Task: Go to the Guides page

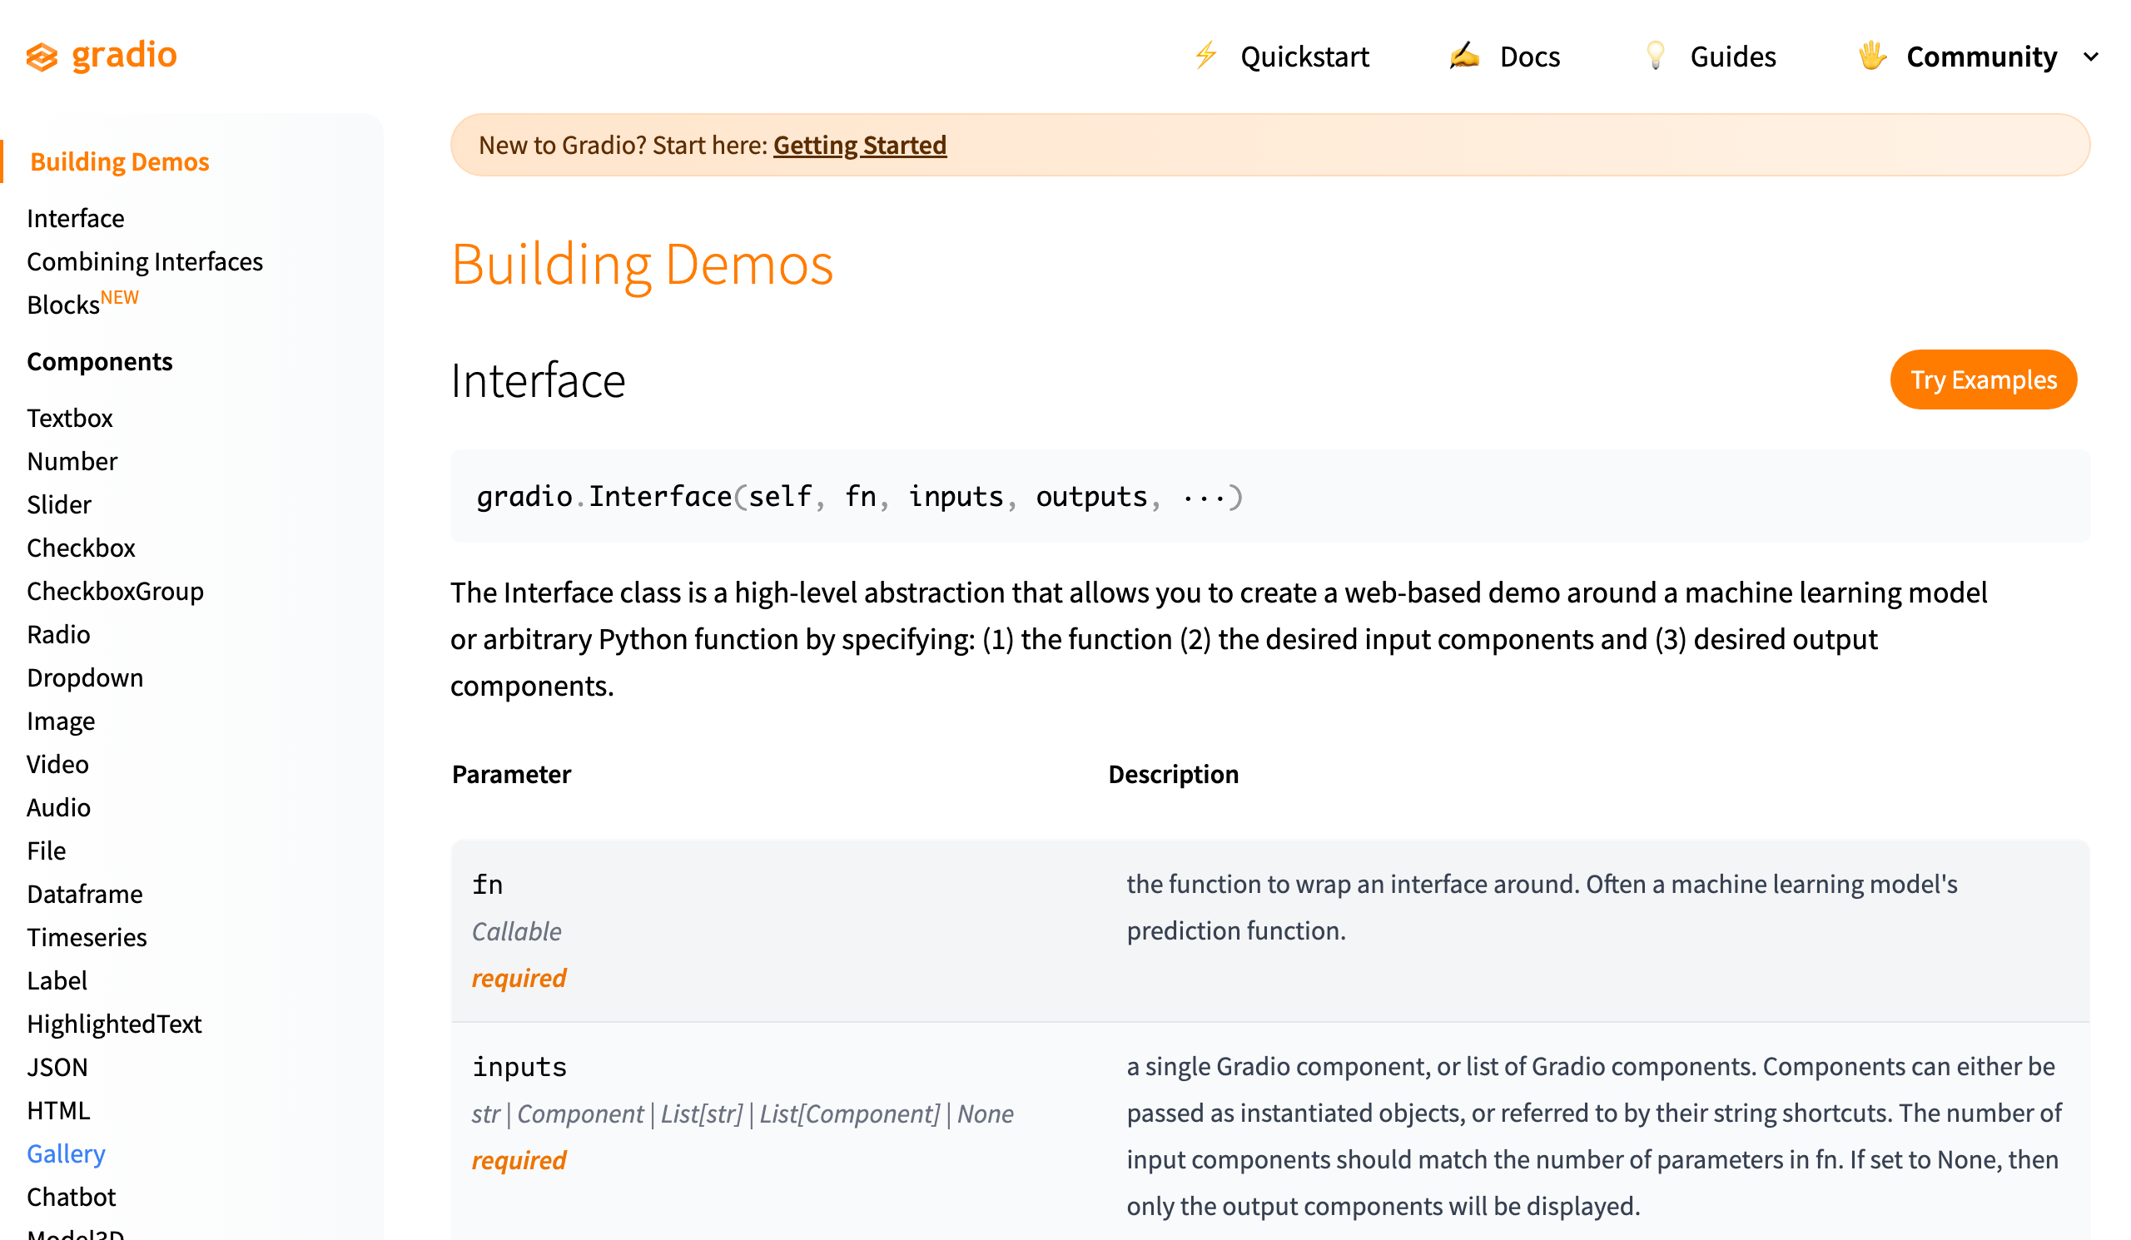Action: (x=1733, y=57)
